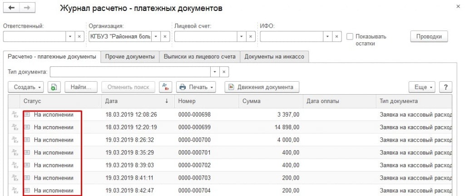The image size is (465, 196).
Task: Click the back navigation arrow
Action: (x=12, y=9)
